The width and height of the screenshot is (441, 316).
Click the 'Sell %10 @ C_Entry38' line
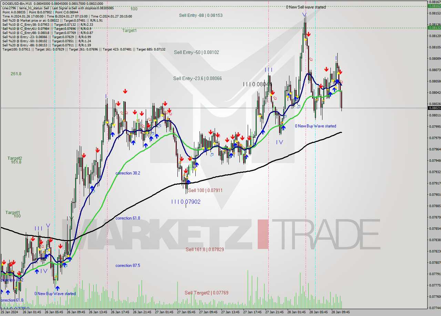click(x=48, y=24)
